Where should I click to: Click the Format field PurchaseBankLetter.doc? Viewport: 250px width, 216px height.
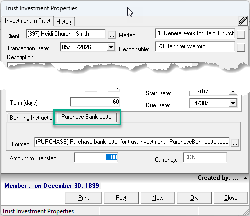pyautogui.click(x=132, y=142)
